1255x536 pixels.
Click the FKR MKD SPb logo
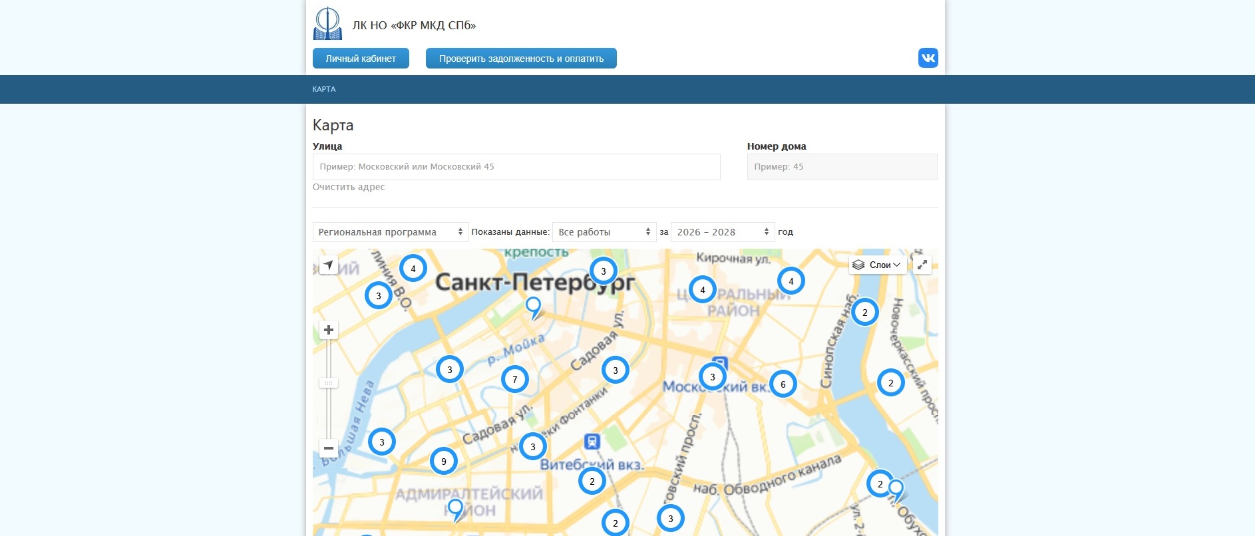327,23
